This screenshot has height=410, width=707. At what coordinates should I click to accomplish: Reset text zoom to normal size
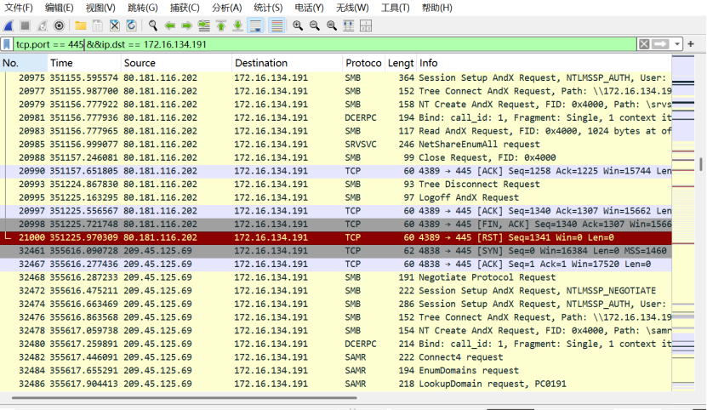pyautogui.click(x=332, y=26)
